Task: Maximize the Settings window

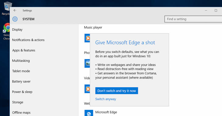Action: (216, 10)
